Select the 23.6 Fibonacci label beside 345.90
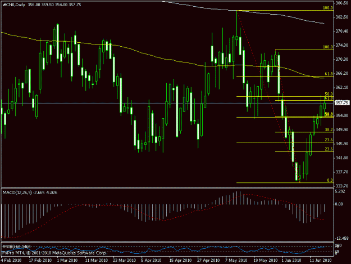The width and height of the screenshot is (351, 264). (x=329, y=140)
